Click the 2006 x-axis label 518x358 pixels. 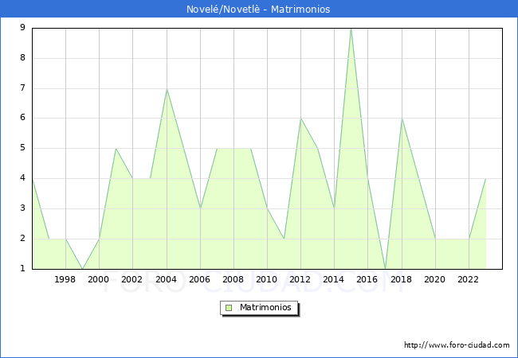pos(200,280)
